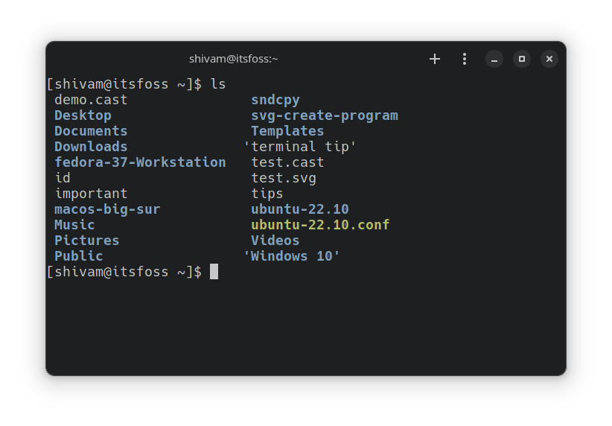Click the demo.cast file name
The height and width of the screenshot is (426, 612).
click(x=91, y=100)
